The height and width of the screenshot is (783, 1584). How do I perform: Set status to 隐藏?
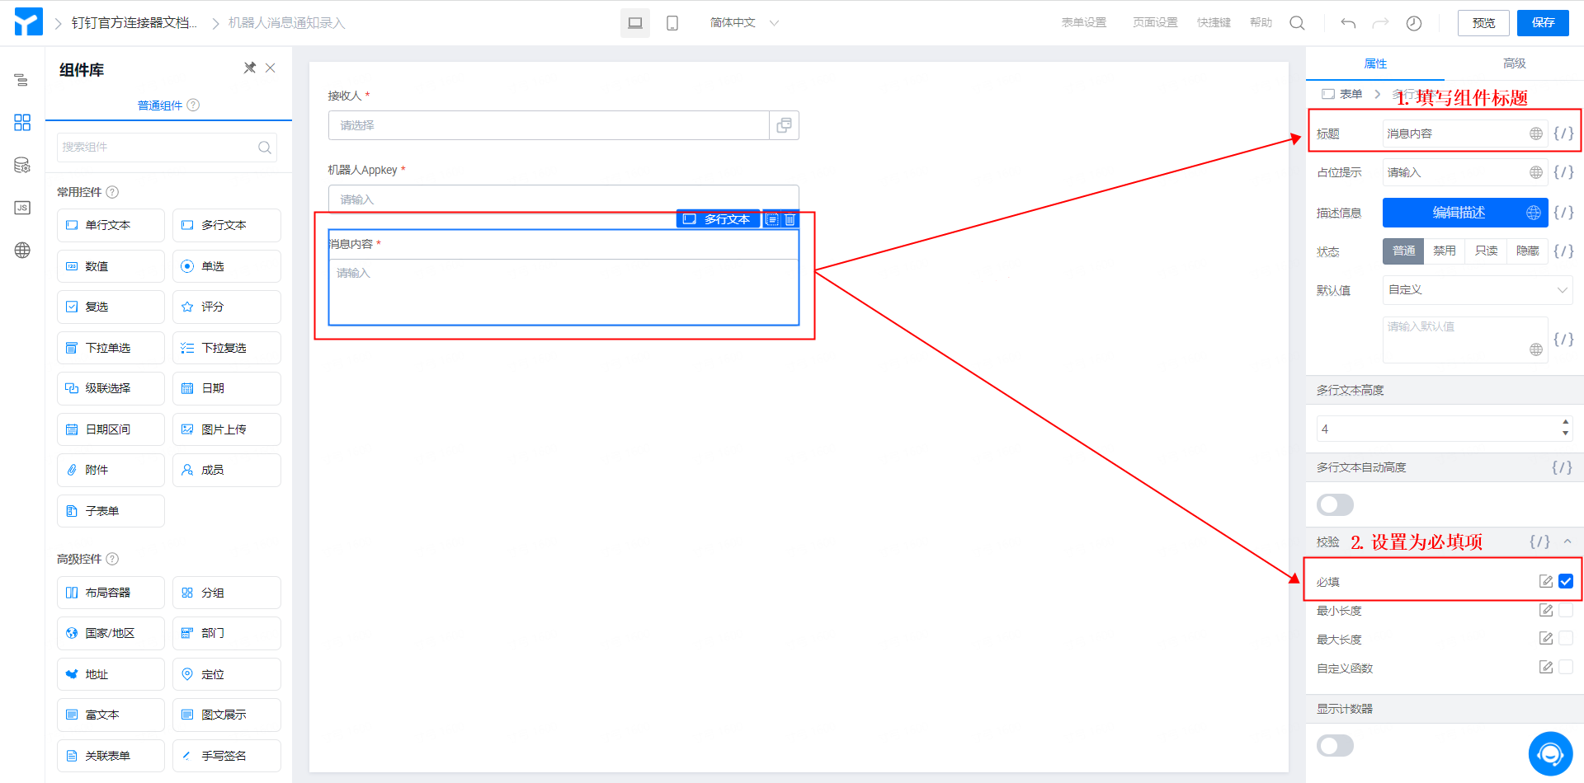(1527, 251)
